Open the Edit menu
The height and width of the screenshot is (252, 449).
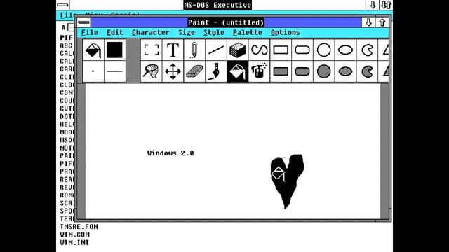pyautogui.click(x=114, y=33)
